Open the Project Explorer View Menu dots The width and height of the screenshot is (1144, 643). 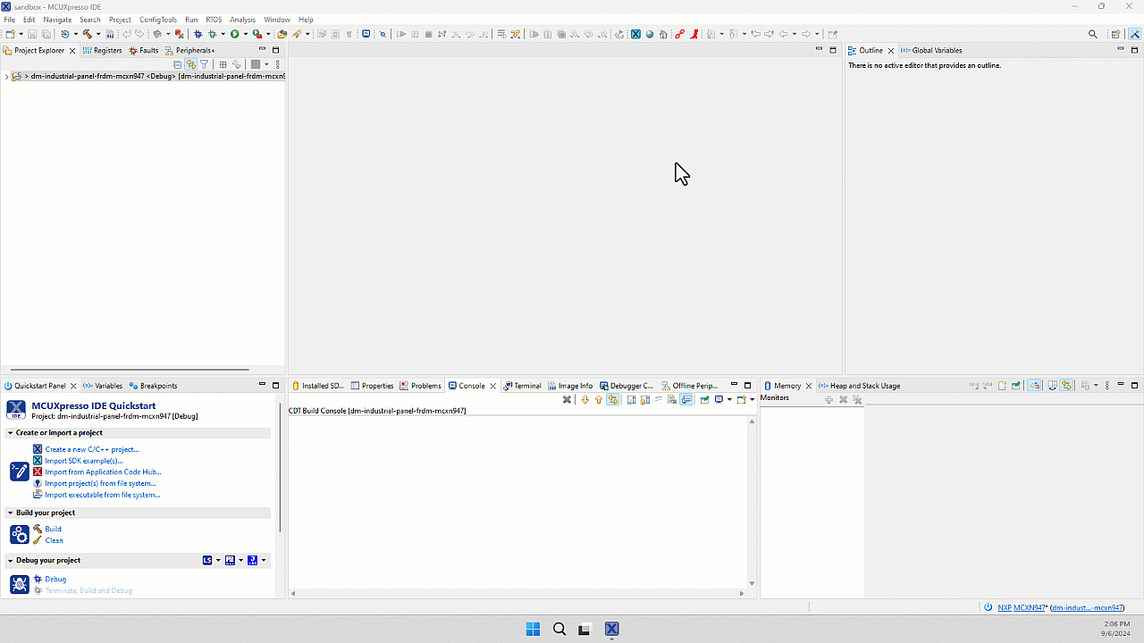pyautogui.click(x=278, y=64)
